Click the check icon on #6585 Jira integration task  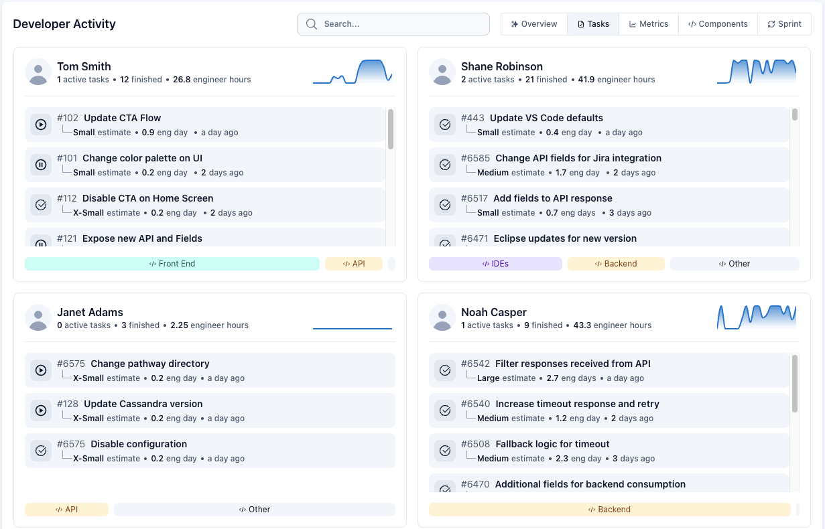click(444, 165)
